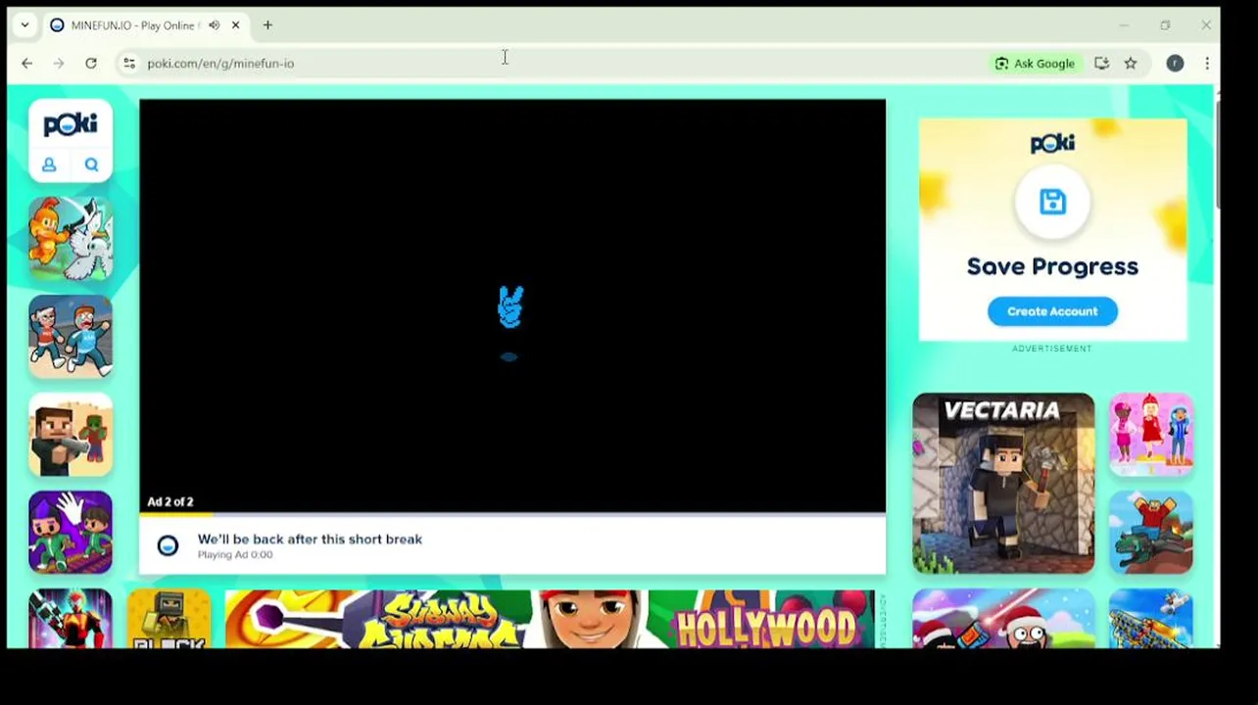
Task: Open the orange dragon game thumbnail
Action: pos(71,239)
